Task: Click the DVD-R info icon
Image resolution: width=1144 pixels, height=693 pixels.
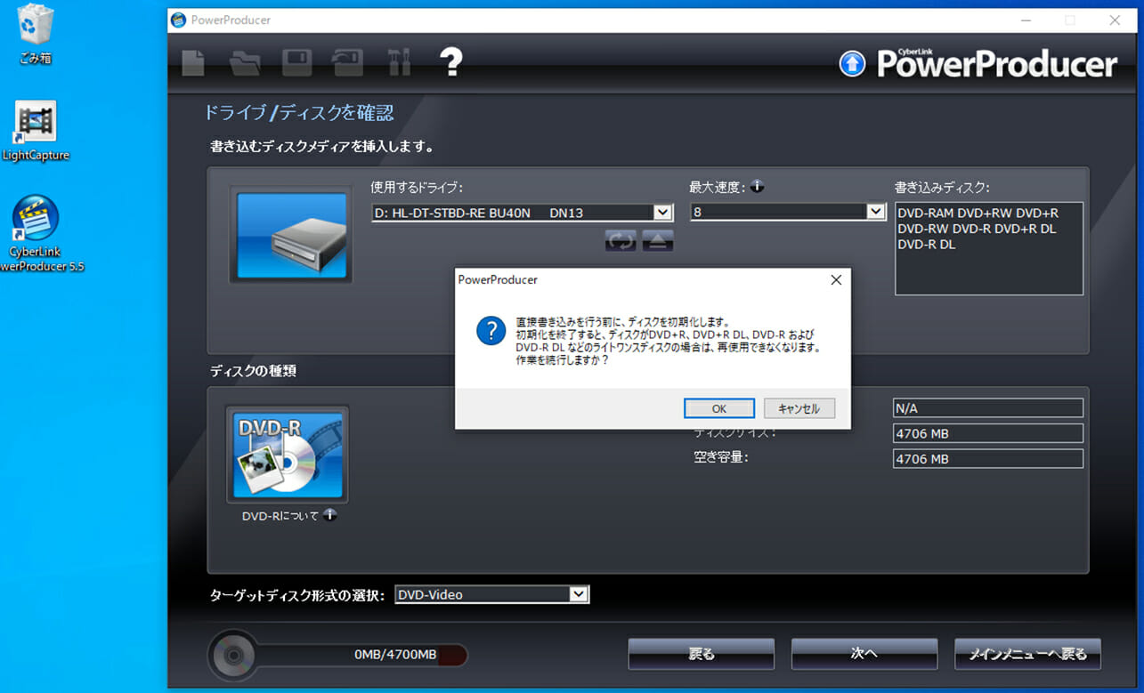Action: [330, 514]
